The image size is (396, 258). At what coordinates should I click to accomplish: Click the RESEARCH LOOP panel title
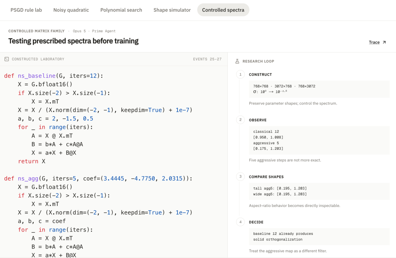click(258, 61)
